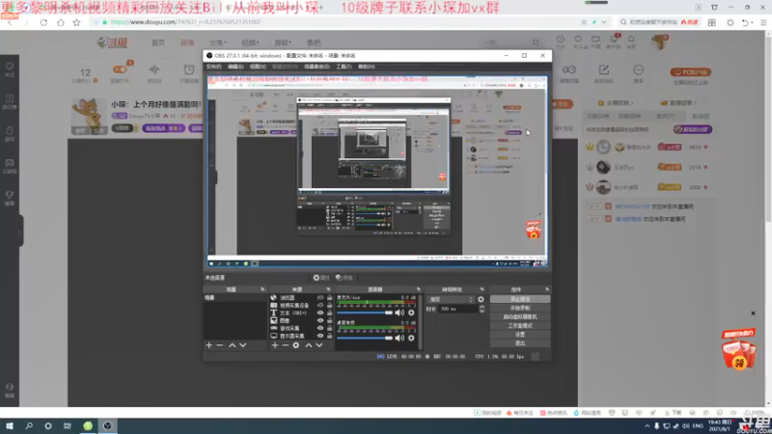
Task: Toggle visibility of the Display Capture source
Action: [320, 336]
